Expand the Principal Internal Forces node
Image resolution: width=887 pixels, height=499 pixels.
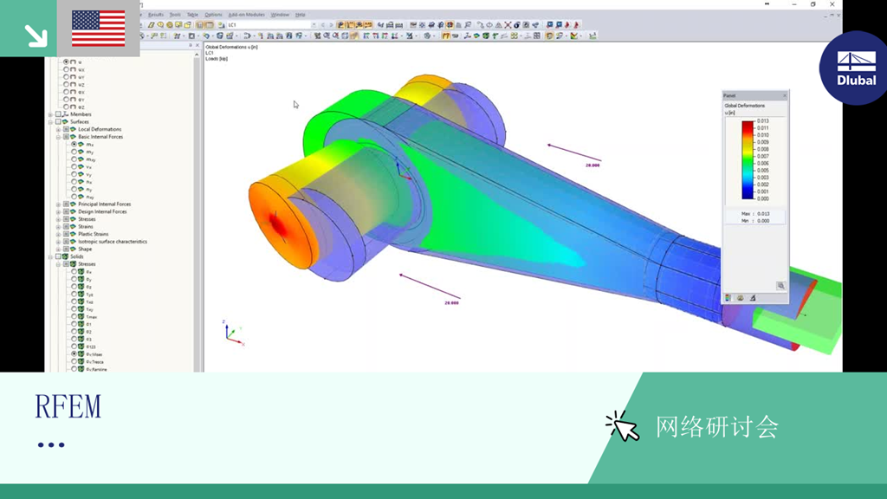click(58, 204)
